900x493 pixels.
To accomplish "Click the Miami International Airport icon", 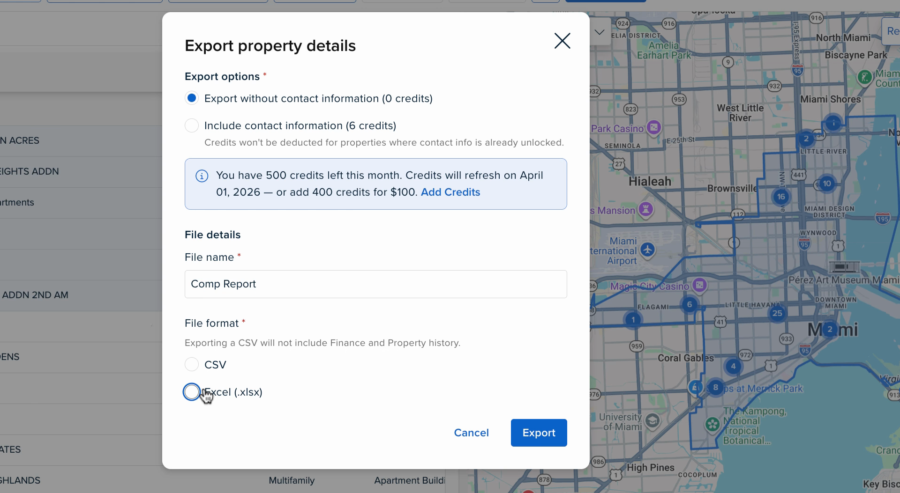I will [647, 250].
